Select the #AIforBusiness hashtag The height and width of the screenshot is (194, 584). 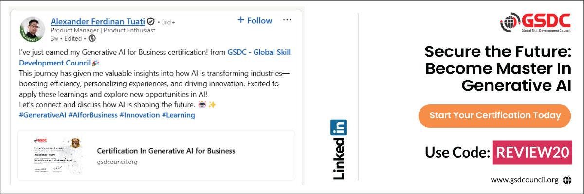[93, 115]
